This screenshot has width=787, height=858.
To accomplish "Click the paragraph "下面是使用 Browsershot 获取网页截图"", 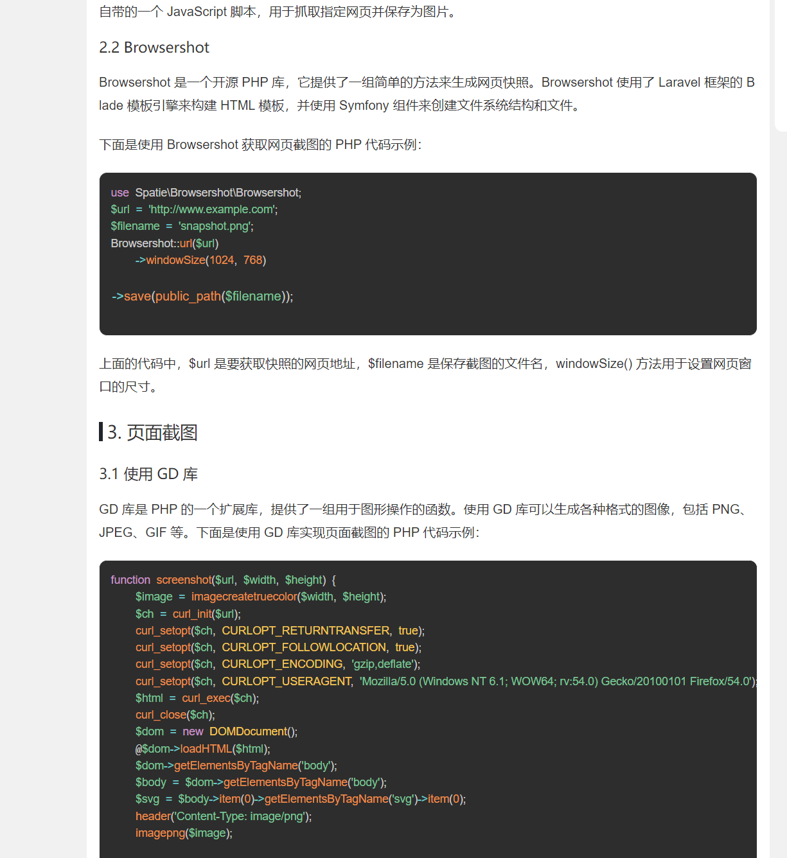I will point(260,144).
